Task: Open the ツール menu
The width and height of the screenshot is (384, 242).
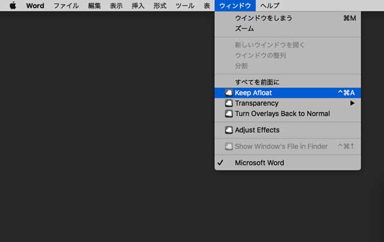Action: [185, 5]
